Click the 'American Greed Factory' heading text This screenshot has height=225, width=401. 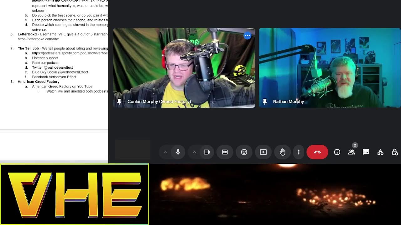point(39,82)
